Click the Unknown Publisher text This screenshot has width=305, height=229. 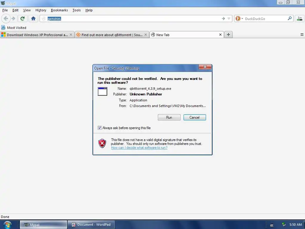pos(146,94)
